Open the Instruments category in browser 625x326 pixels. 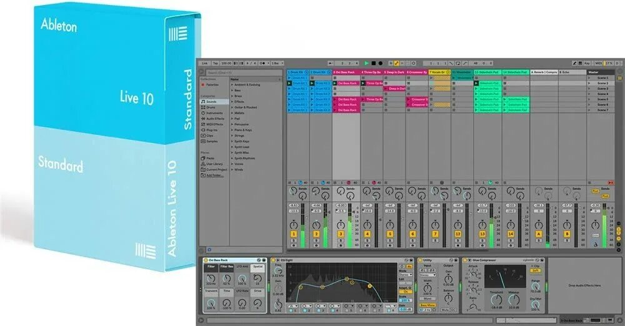click(214, 113)
